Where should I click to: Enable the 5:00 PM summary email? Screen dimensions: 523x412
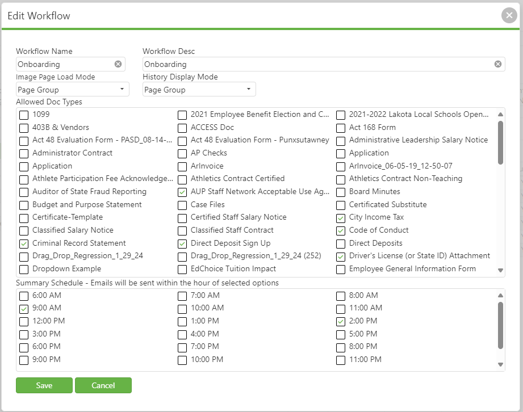[341, 335]
